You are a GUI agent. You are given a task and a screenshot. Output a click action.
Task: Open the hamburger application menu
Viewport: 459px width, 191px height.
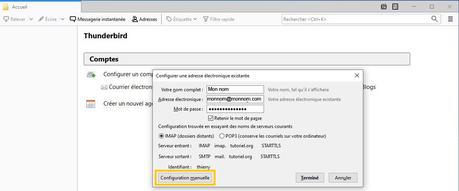(450, 19)
